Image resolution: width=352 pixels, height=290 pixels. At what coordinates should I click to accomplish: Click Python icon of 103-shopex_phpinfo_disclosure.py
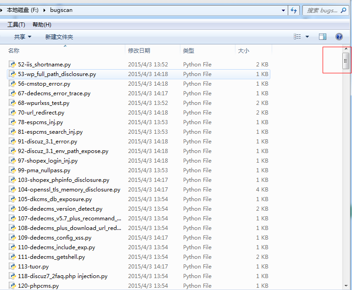coord(12,180)
